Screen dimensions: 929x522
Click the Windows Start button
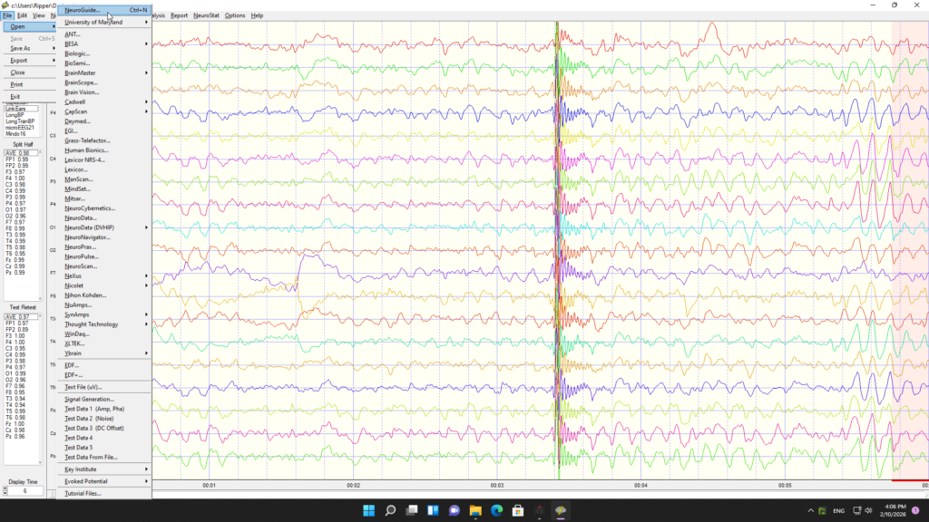pos(368,510)
